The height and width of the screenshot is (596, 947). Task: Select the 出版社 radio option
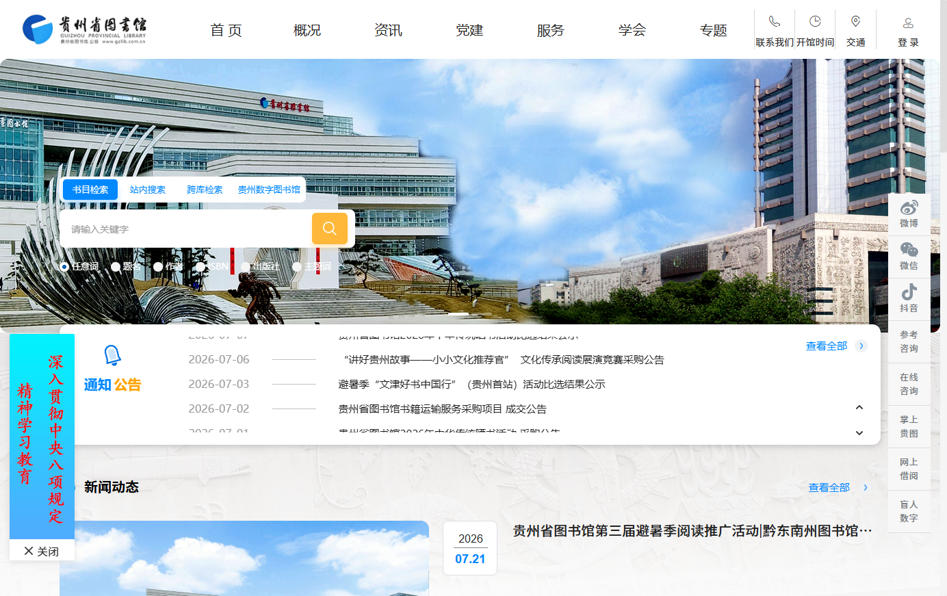(245, 267)
